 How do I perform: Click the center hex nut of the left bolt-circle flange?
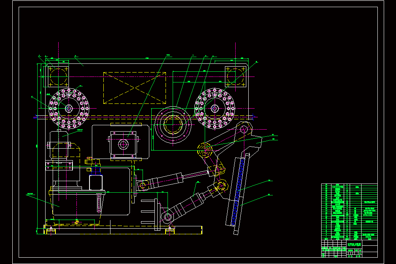click(69, 109)
